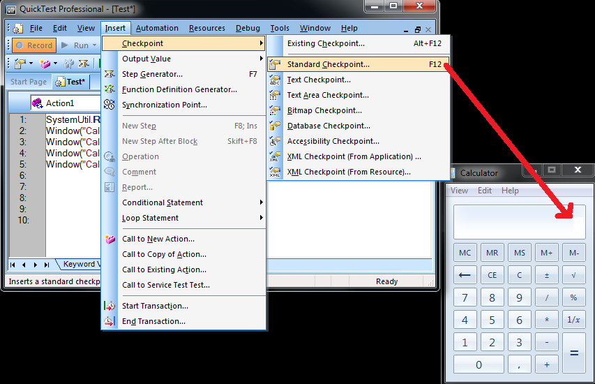The height and width of the screenshot is (384, 595).
Task: Click the Ready status bar text
Action: [386, 281]
